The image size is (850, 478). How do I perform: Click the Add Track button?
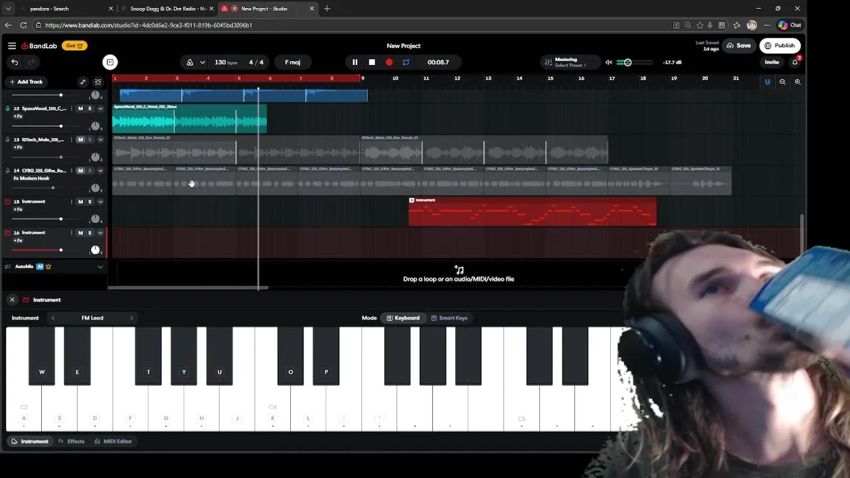click(x=26, y=82)
